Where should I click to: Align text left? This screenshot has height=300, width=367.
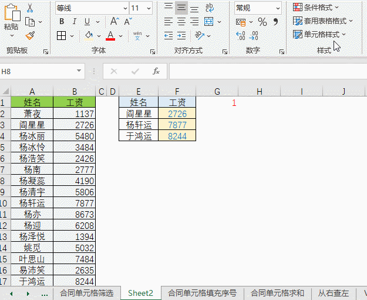coord(169,22)
